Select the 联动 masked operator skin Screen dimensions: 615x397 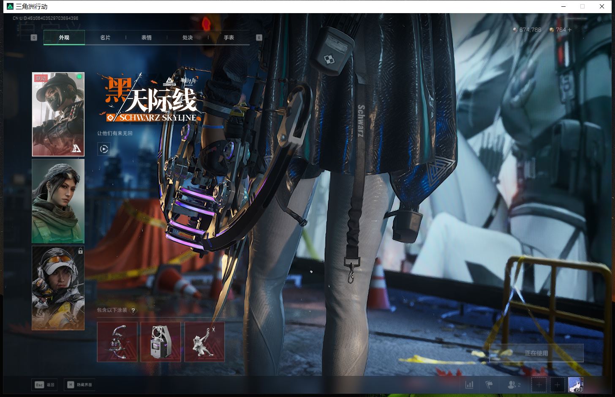click(58, 114)
